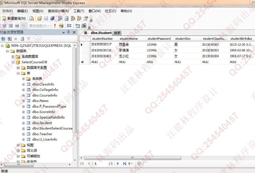
Task: Jump to the last record
Action: pos(124,164)
